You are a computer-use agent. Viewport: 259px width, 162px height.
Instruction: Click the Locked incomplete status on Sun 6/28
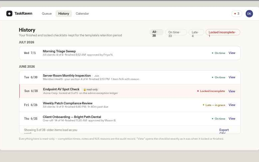[x=211, y=91]
